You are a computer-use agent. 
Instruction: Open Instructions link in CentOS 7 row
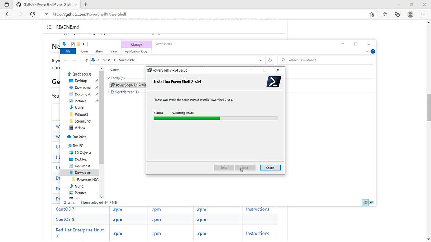tap(258, 209)
